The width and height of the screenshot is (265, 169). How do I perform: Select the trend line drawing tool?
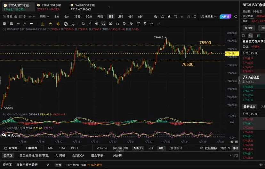point(25,24)
